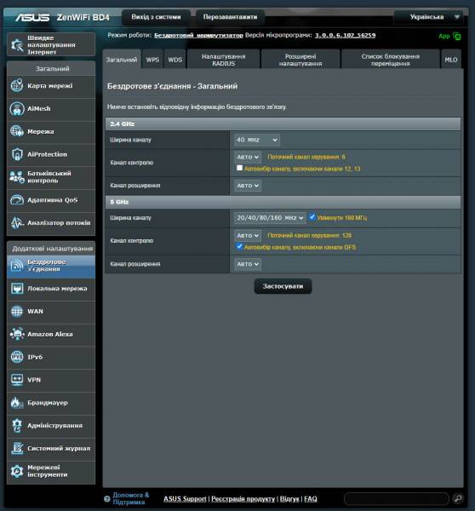Click the Мережа network globe icon
Screen dimensions: 475x511
pos(17,132)
